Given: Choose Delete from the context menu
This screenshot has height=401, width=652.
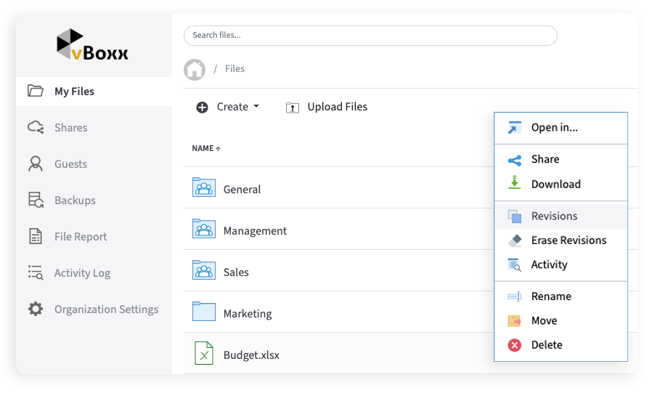Looking at the screenshot, I should point(546,345).
